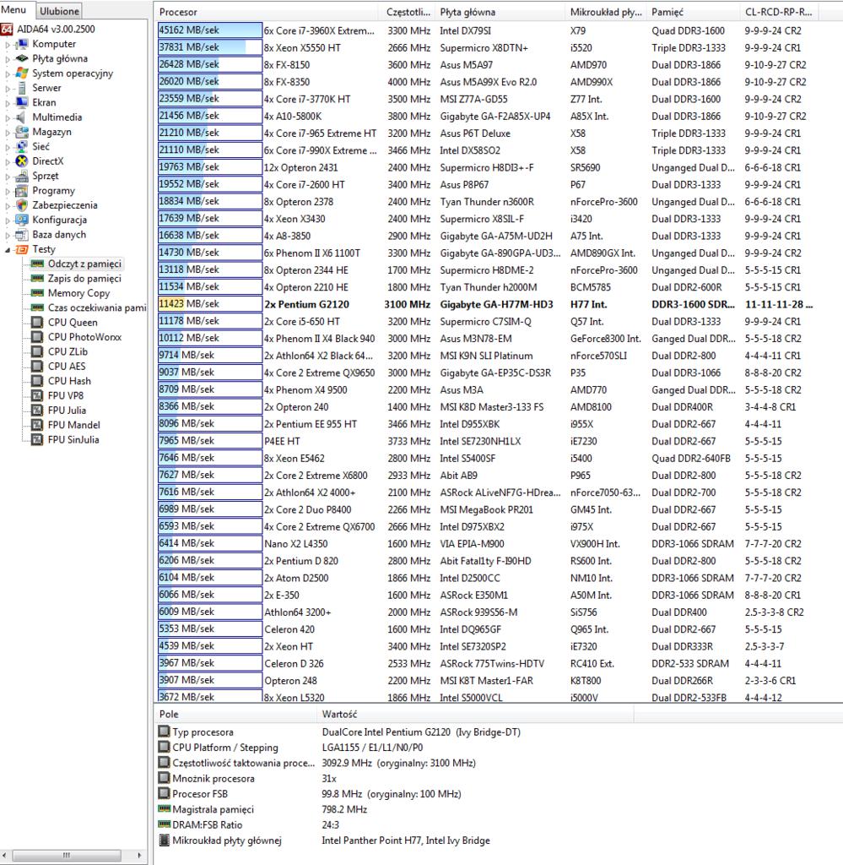Click the Sprzęt hardware icon
Image resolution: width=843 pixels, height=865 pixels.
[23, 176]
